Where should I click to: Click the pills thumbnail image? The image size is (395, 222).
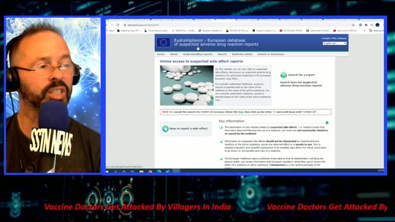[186, 85]
